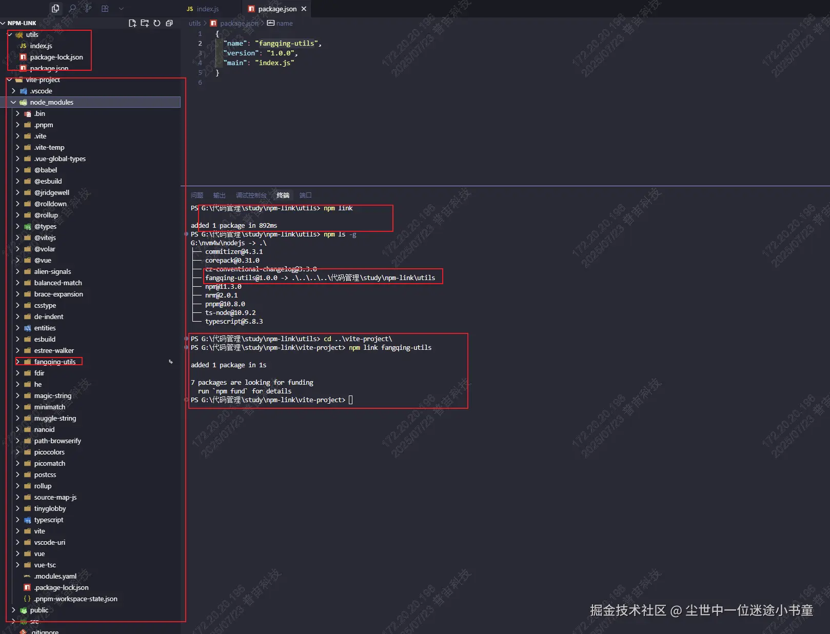Click the public folder icon

pyautogui.click(x=24, y=610)
